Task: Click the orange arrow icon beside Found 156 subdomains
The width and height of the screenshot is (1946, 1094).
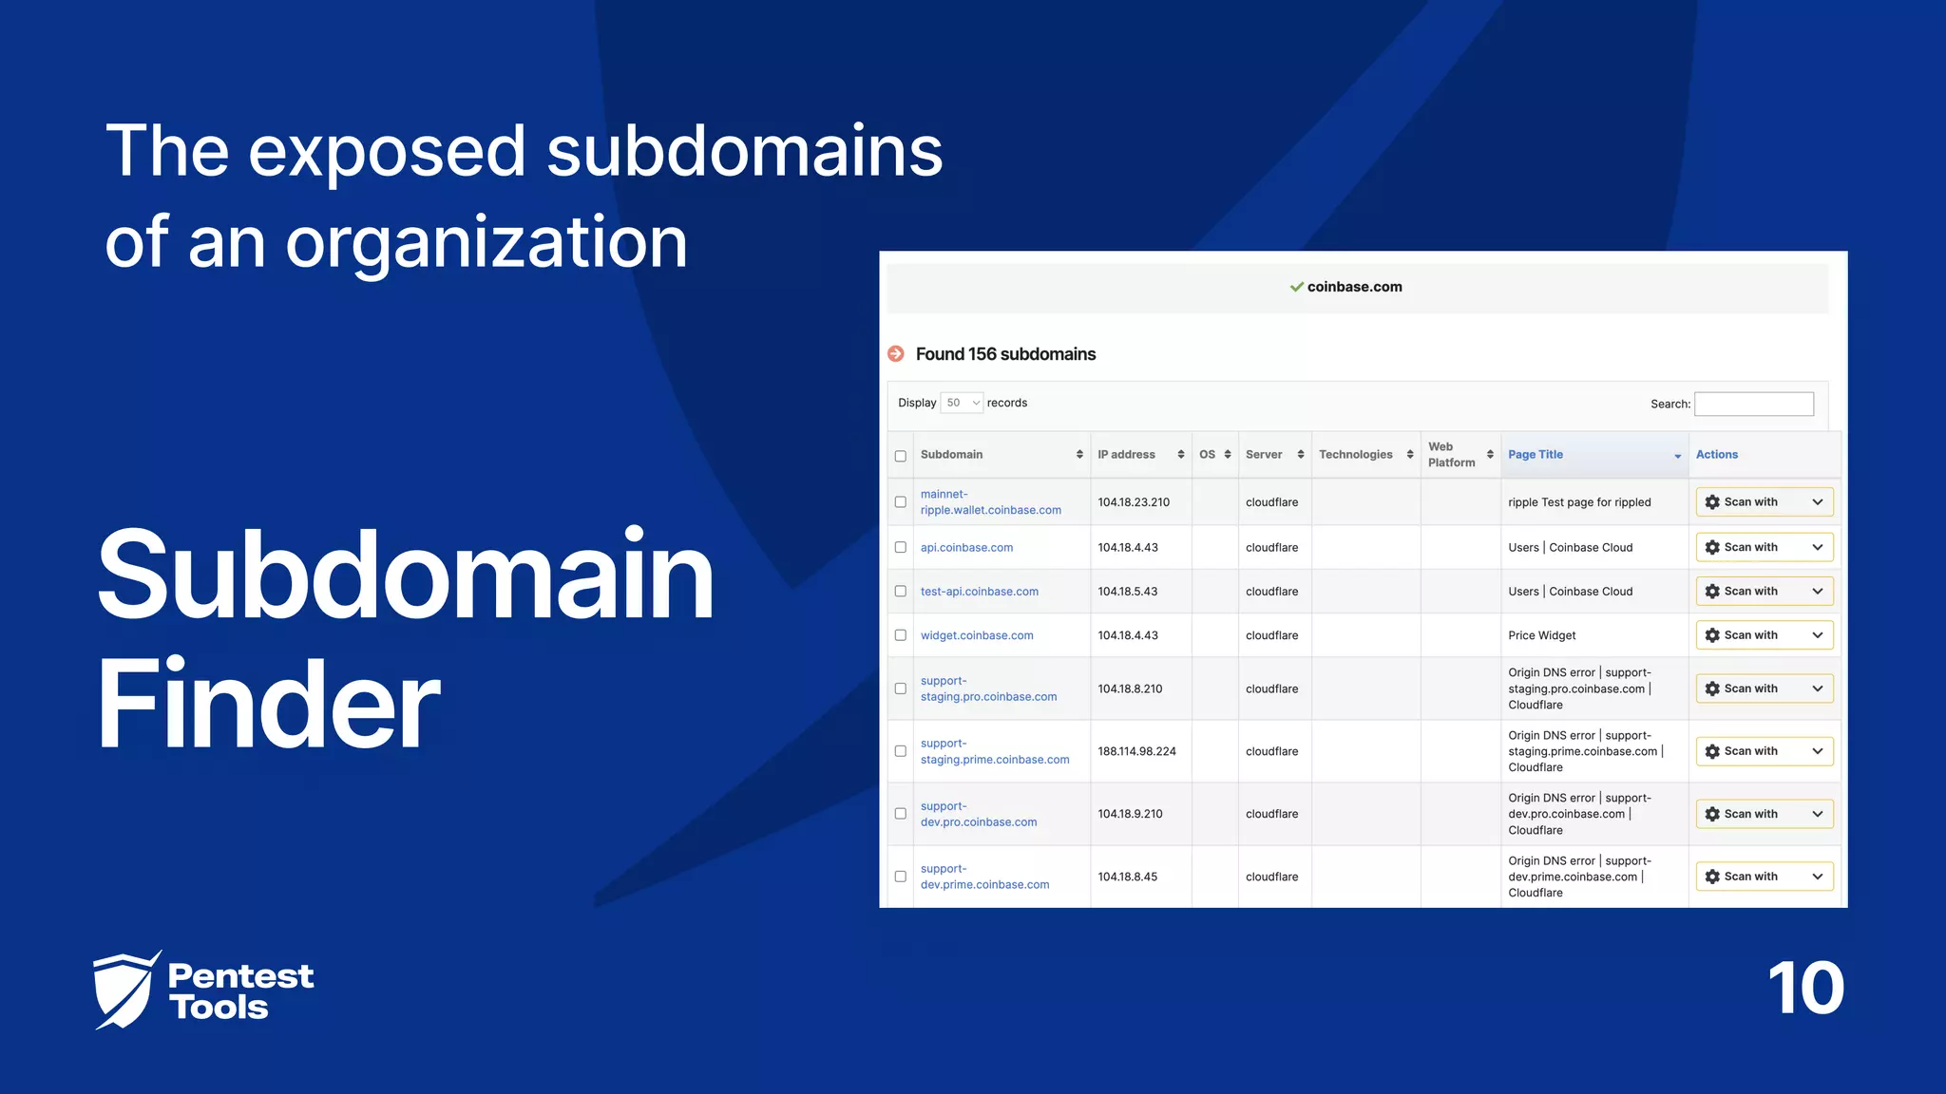Action: tap(896, 354)
